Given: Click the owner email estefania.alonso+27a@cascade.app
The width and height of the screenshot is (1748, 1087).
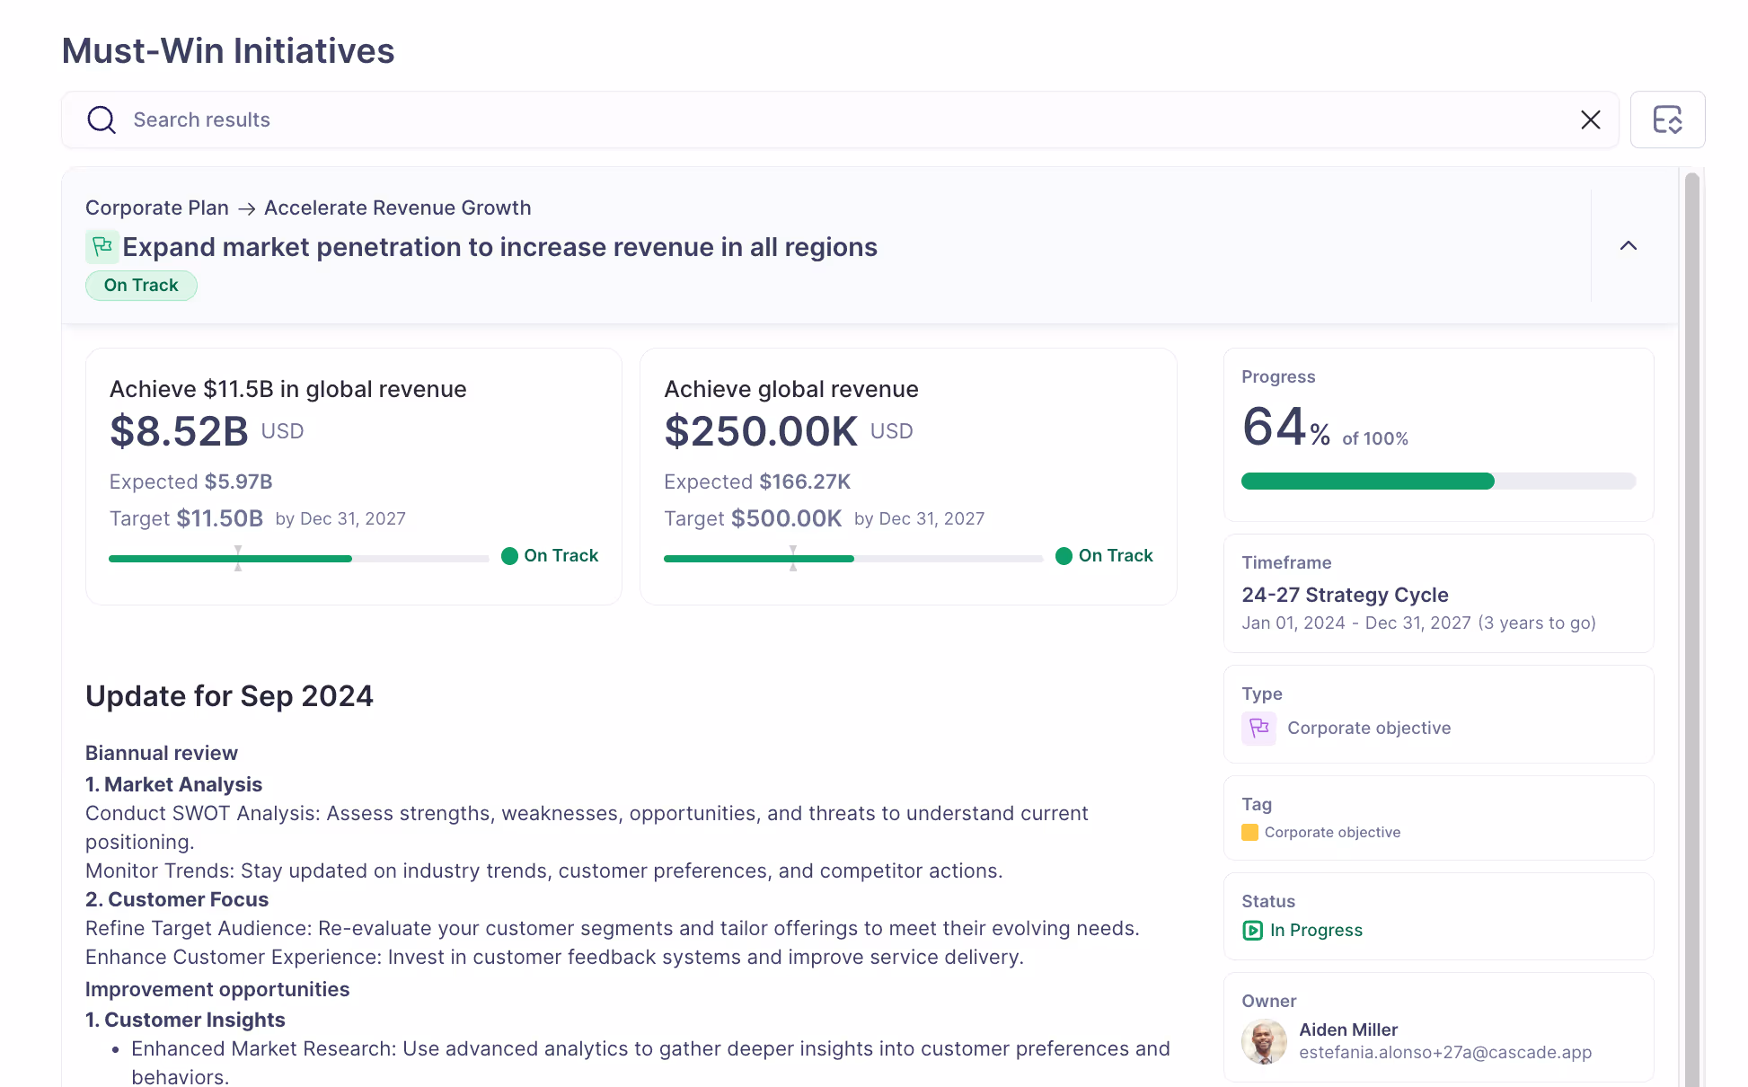Looking at the screenshot, I should click(1445, 1052).
